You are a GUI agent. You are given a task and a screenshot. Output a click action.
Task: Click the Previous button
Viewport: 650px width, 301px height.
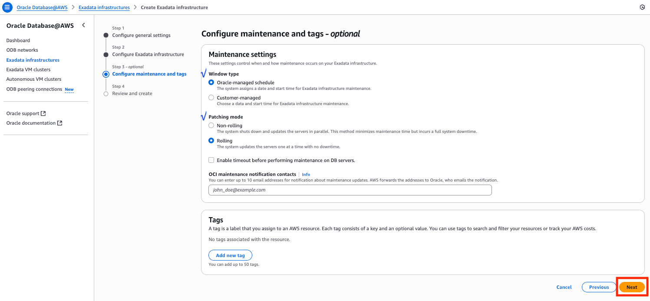click(x=599, y=287)
